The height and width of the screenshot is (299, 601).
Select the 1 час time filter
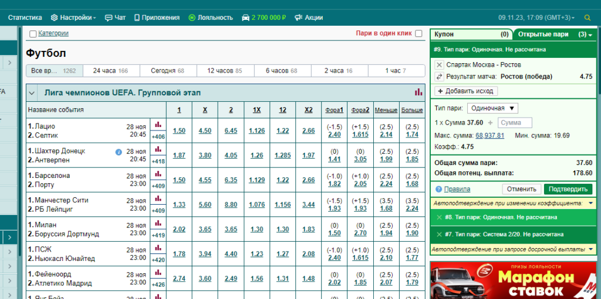(x=397, y=71)
